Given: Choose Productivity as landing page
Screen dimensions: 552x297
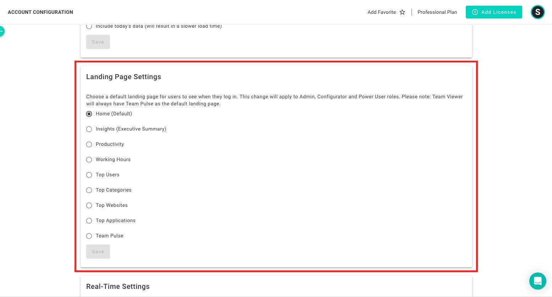Looking at the screenshot, I should (x=89, y=144).
